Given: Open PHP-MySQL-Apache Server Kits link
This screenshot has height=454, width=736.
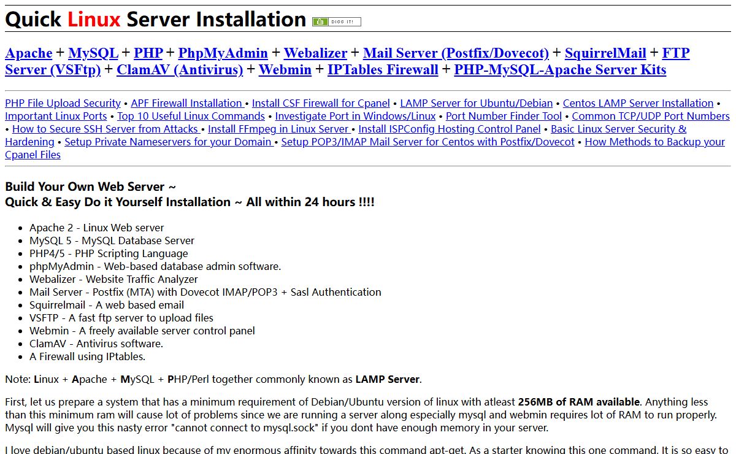Looking at the screenshot, I should click(x=560, y=70).
